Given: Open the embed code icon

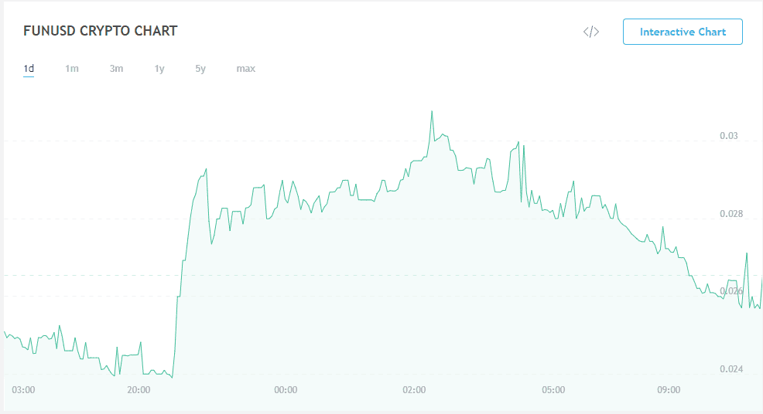Looking at the screenshot, I should [590, 32].
